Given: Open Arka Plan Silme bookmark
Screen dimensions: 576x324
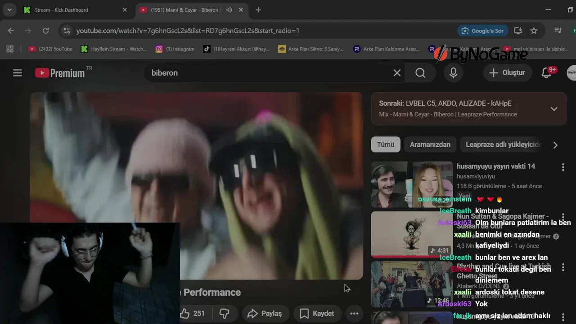Looking at the screenshot, I should [310, 49].
